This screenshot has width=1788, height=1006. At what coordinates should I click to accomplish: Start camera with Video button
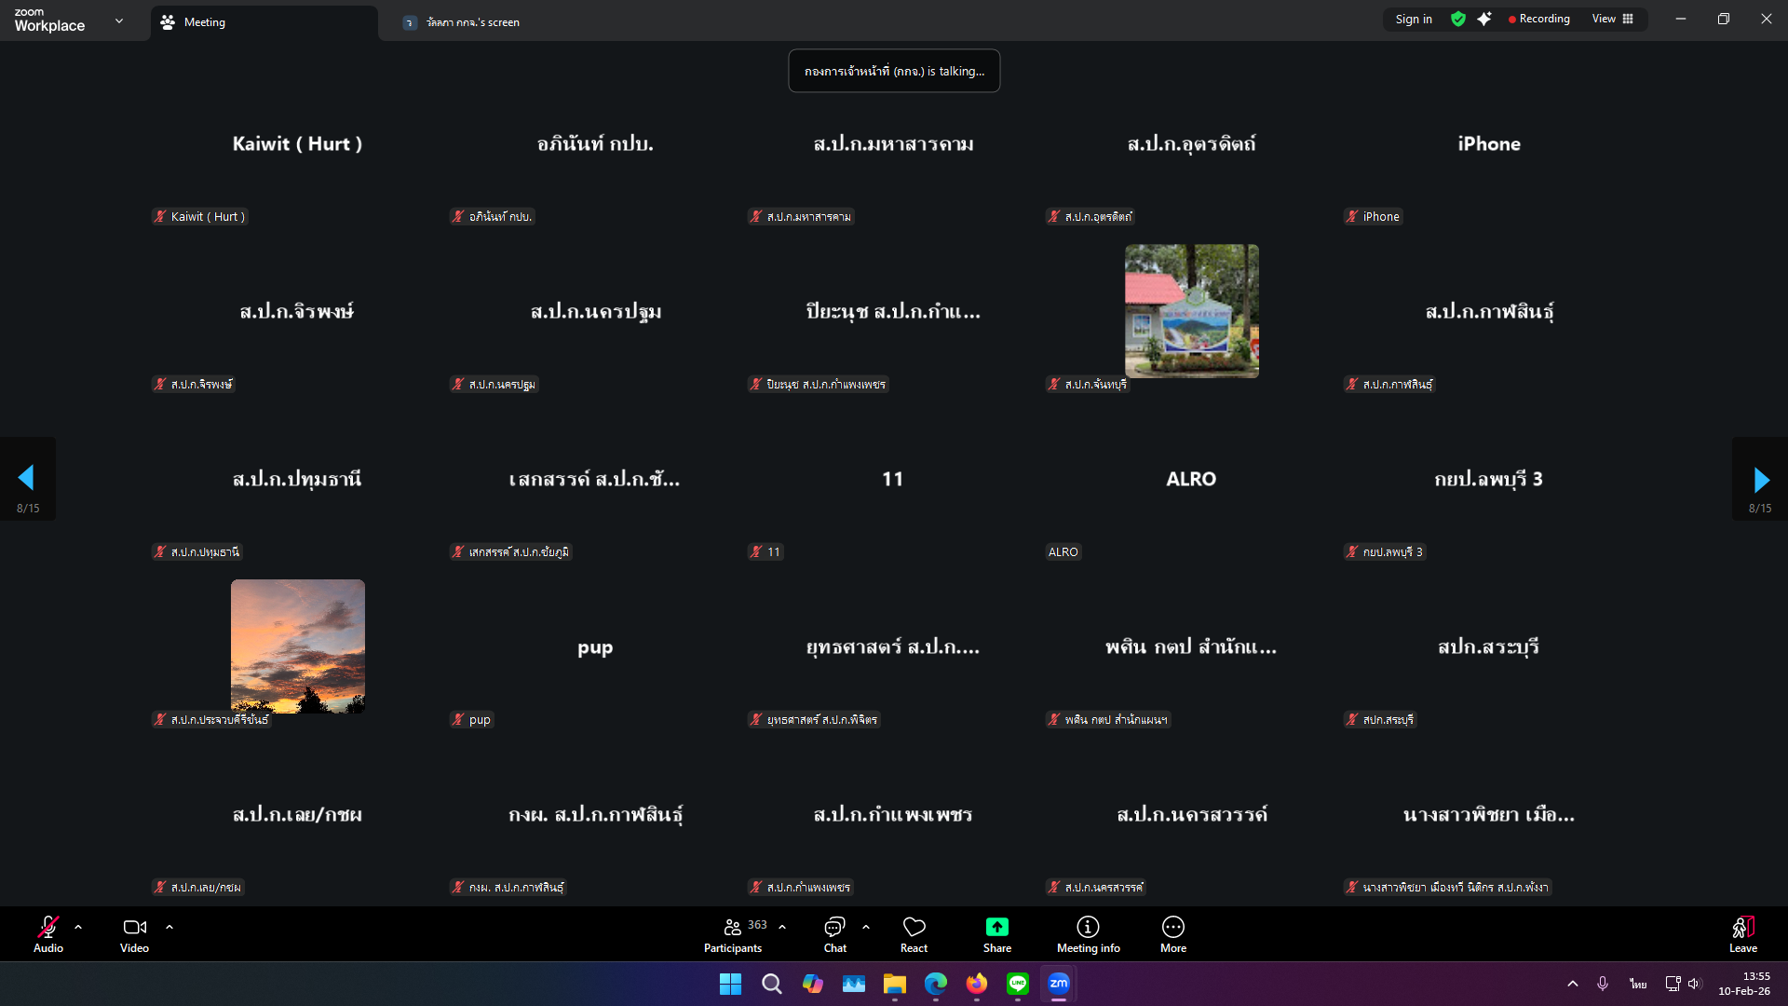(x=134, y=933)
